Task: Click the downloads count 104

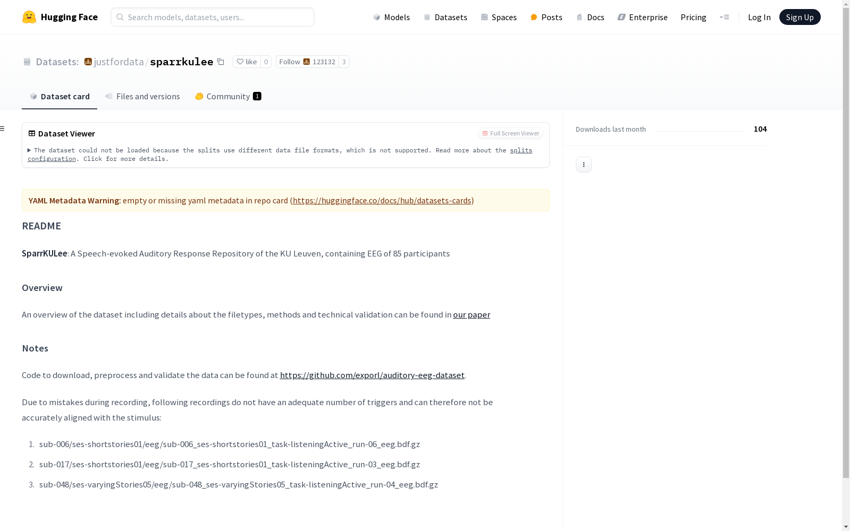Action: (760, 129)
